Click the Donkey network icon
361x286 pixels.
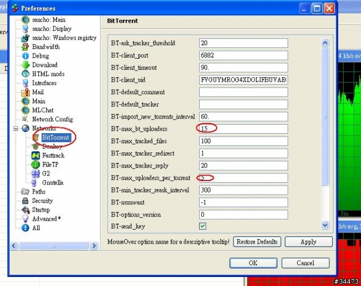pos(36,146)
